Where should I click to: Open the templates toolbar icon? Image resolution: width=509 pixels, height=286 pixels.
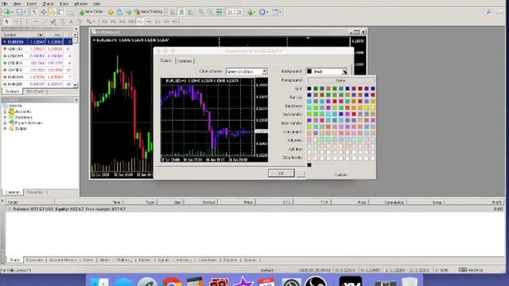pyautogui.click(x=276, y=12)
